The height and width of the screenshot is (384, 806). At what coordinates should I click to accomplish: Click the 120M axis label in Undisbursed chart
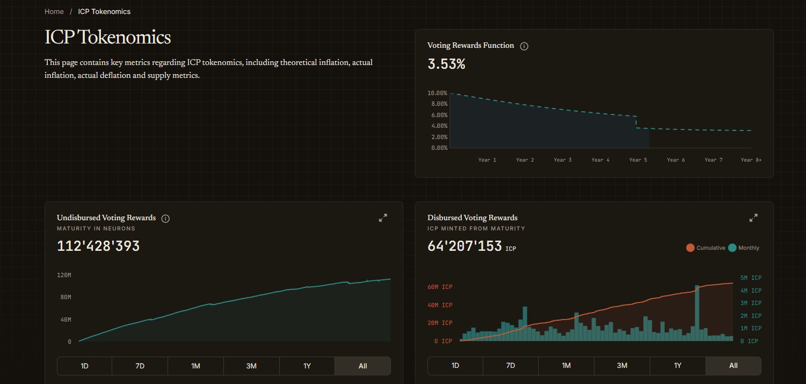[x=64, y=275]
